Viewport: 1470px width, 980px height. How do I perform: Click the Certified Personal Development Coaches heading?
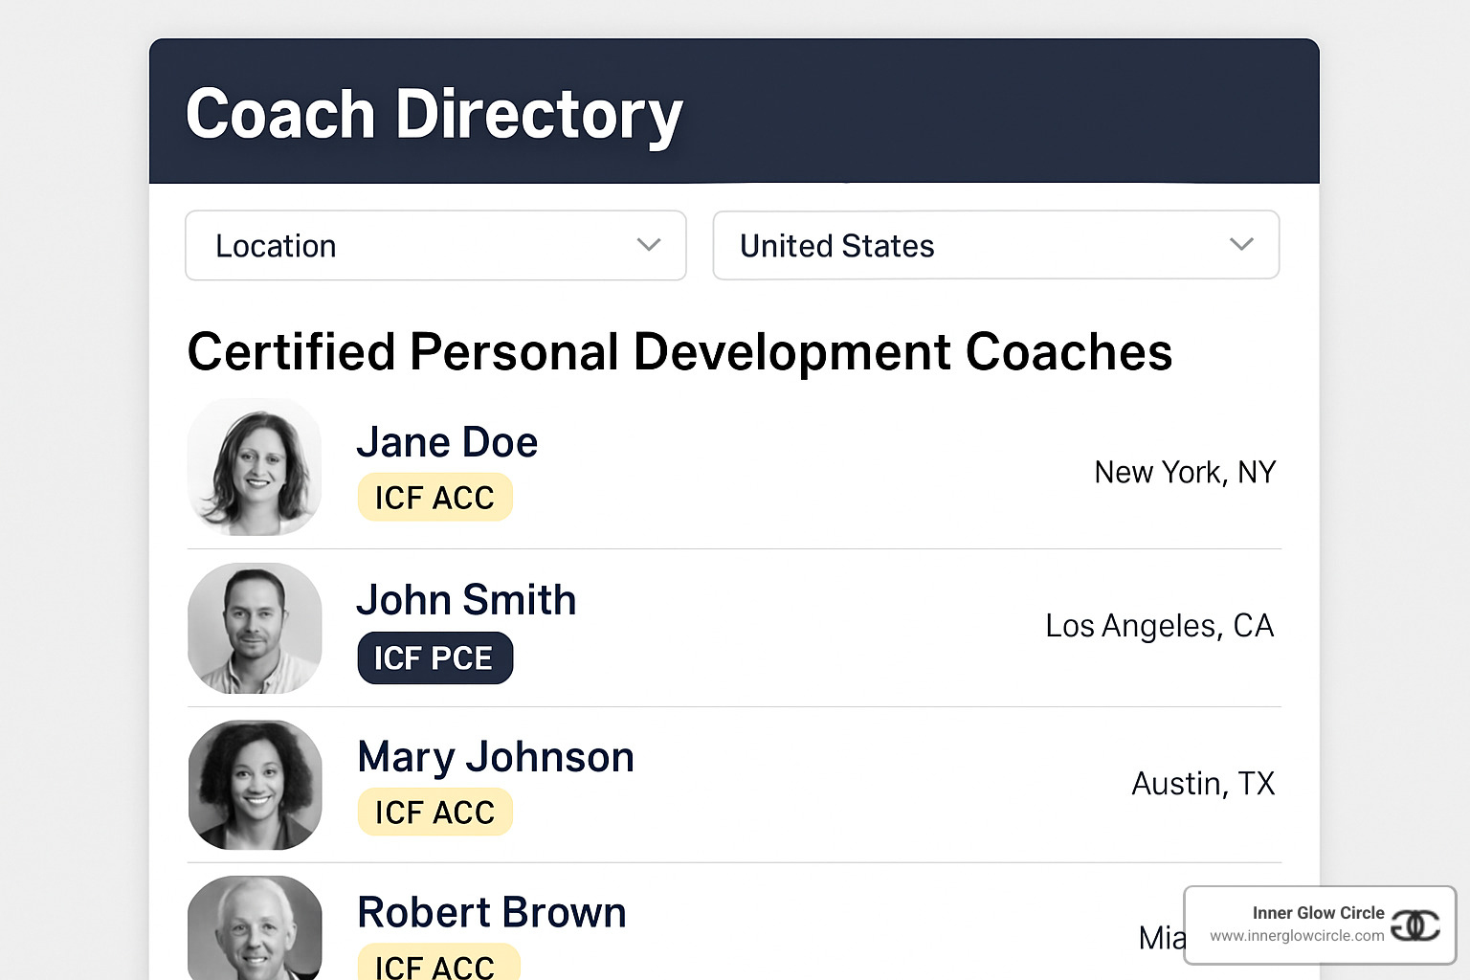click(679, 352)
